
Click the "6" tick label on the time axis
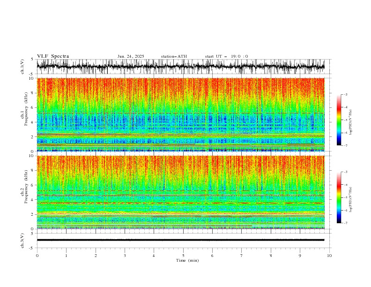coord(212,256)
